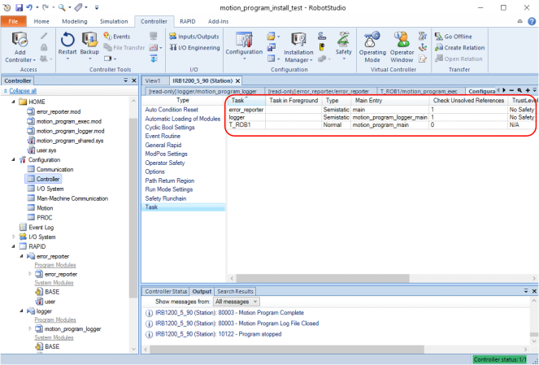Switch to the Modeling ribbon tab
539x365 pixels.
(x=75, y=21)
